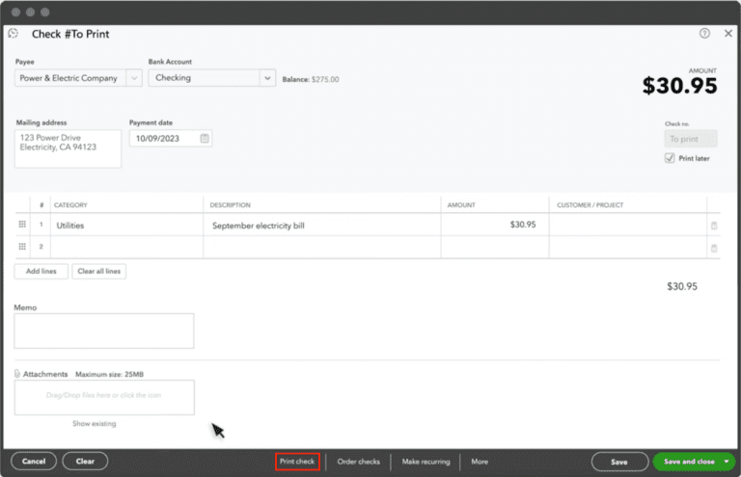Open the Bank Account dropdown
Screen dimensions: 741x477
(267, 78)
